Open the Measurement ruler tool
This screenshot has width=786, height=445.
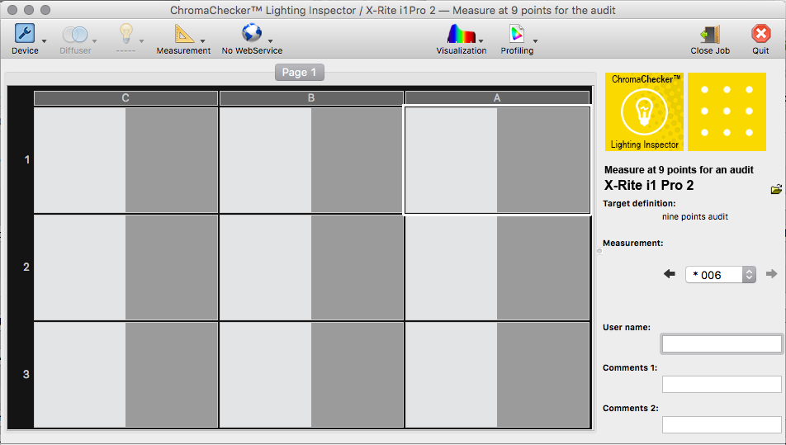183,34
